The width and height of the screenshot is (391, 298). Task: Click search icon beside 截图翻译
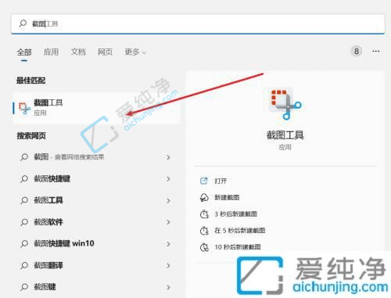click(x=24, y=266)
